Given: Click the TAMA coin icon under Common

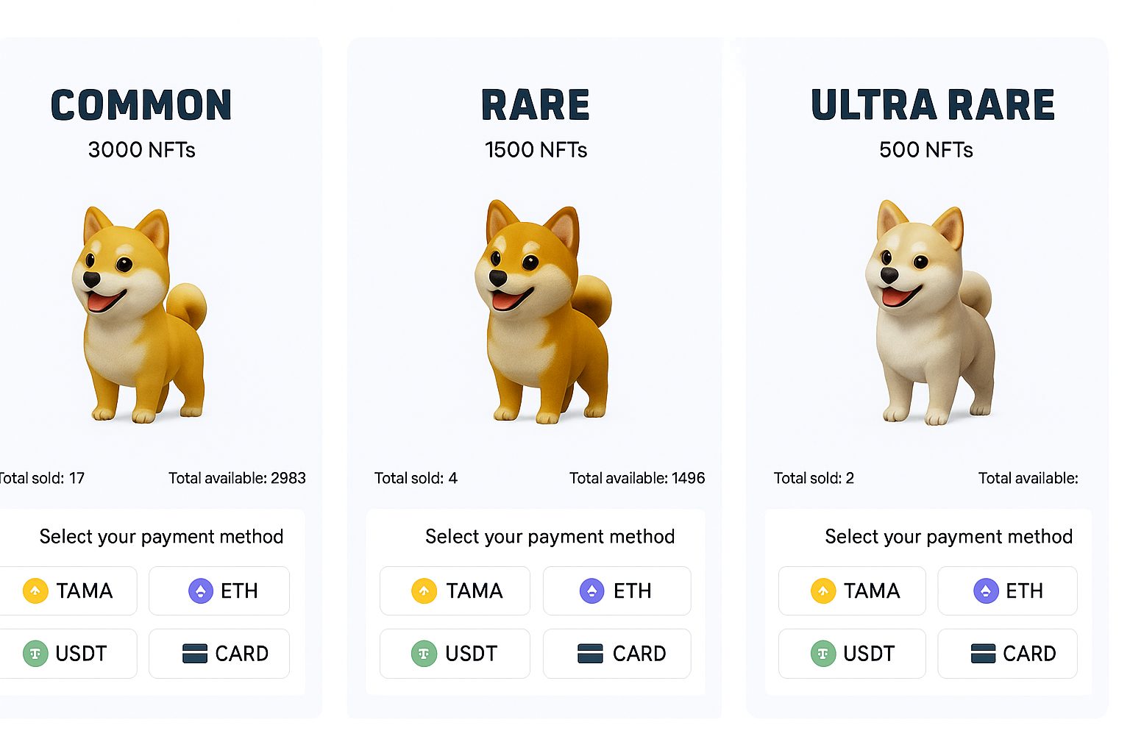Looking at the screenshot, I should pos(35,590).
